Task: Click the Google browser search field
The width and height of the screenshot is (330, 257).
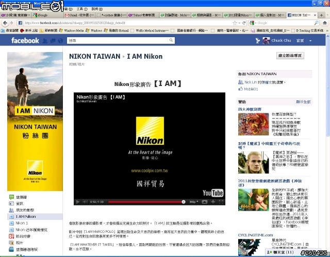Action: tap(285, 23)
